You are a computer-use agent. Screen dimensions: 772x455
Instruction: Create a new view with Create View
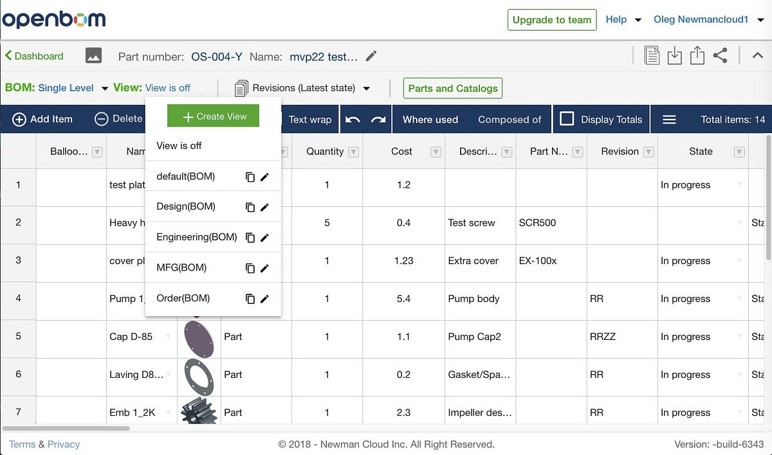coord(212,116)
